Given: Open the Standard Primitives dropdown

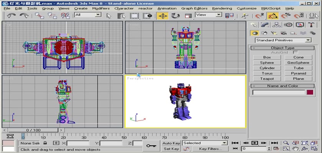Looking at the screenshot, I should [283, 40].
